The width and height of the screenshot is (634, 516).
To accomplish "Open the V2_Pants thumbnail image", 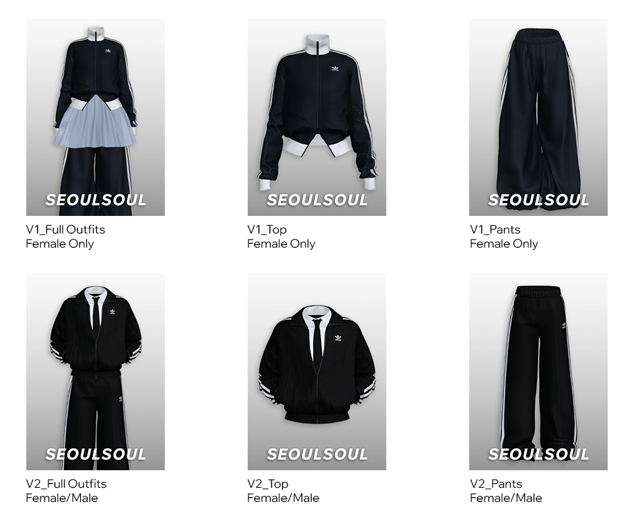I will point(538,371).
